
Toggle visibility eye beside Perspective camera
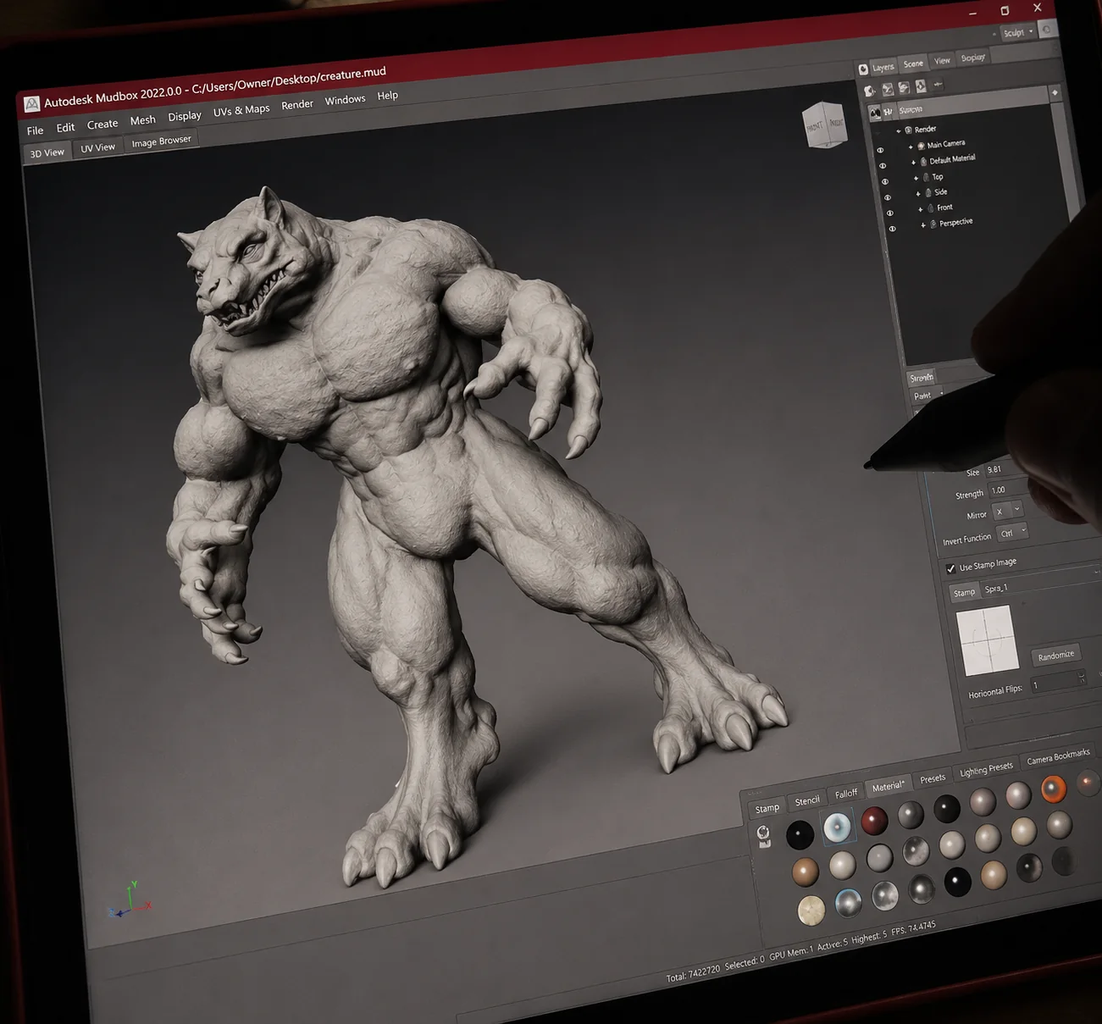coord(892,229)
